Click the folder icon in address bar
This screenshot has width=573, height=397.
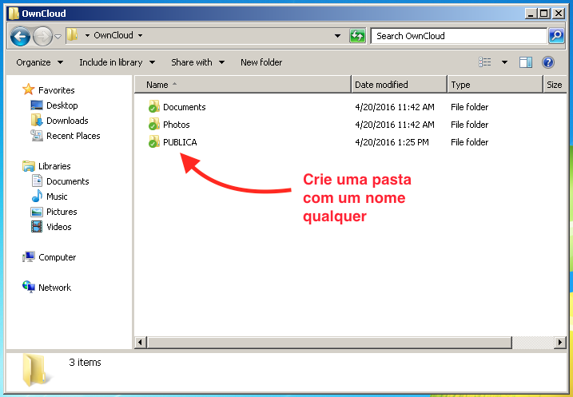(x=73, y=34)
